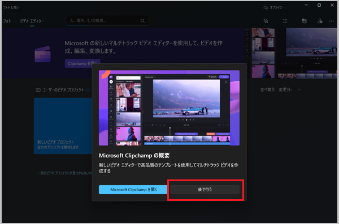This screenshot has width=339, height=224.
Task: Focus the people, places, things search field
Action: click(108, 20)
